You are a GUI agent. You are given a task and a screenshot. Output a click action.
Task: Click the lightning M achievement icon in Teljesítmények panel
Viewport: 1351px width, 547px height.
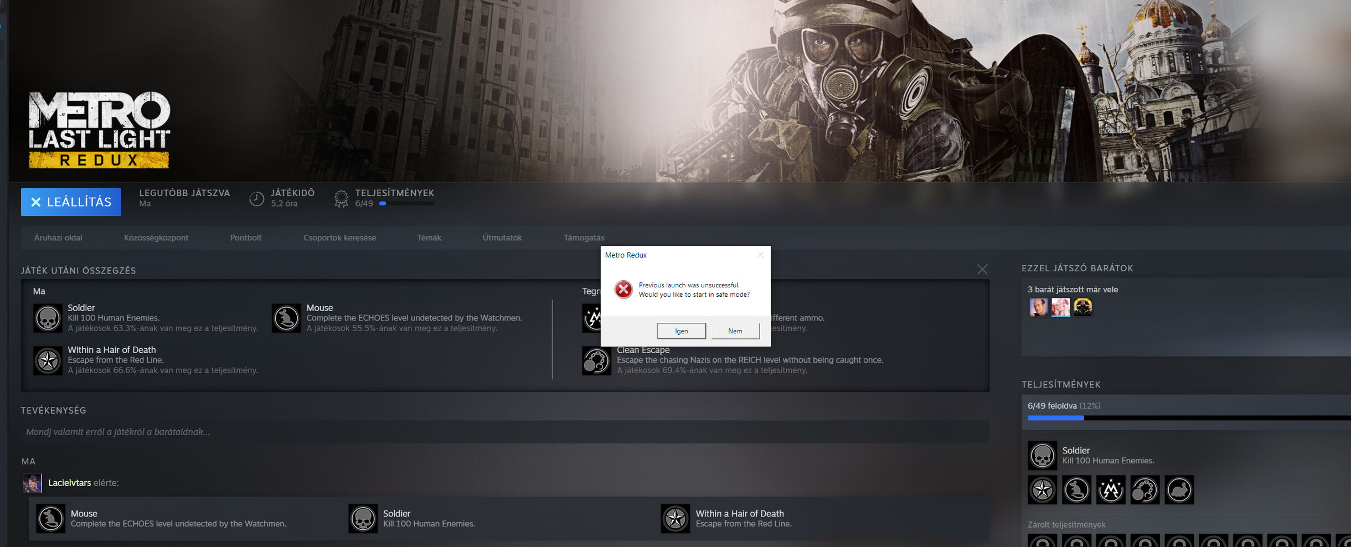[1111, 490]
